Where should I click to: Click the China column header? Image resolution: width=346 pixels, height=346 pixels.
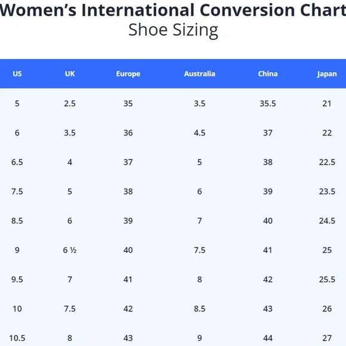point(268,74)
